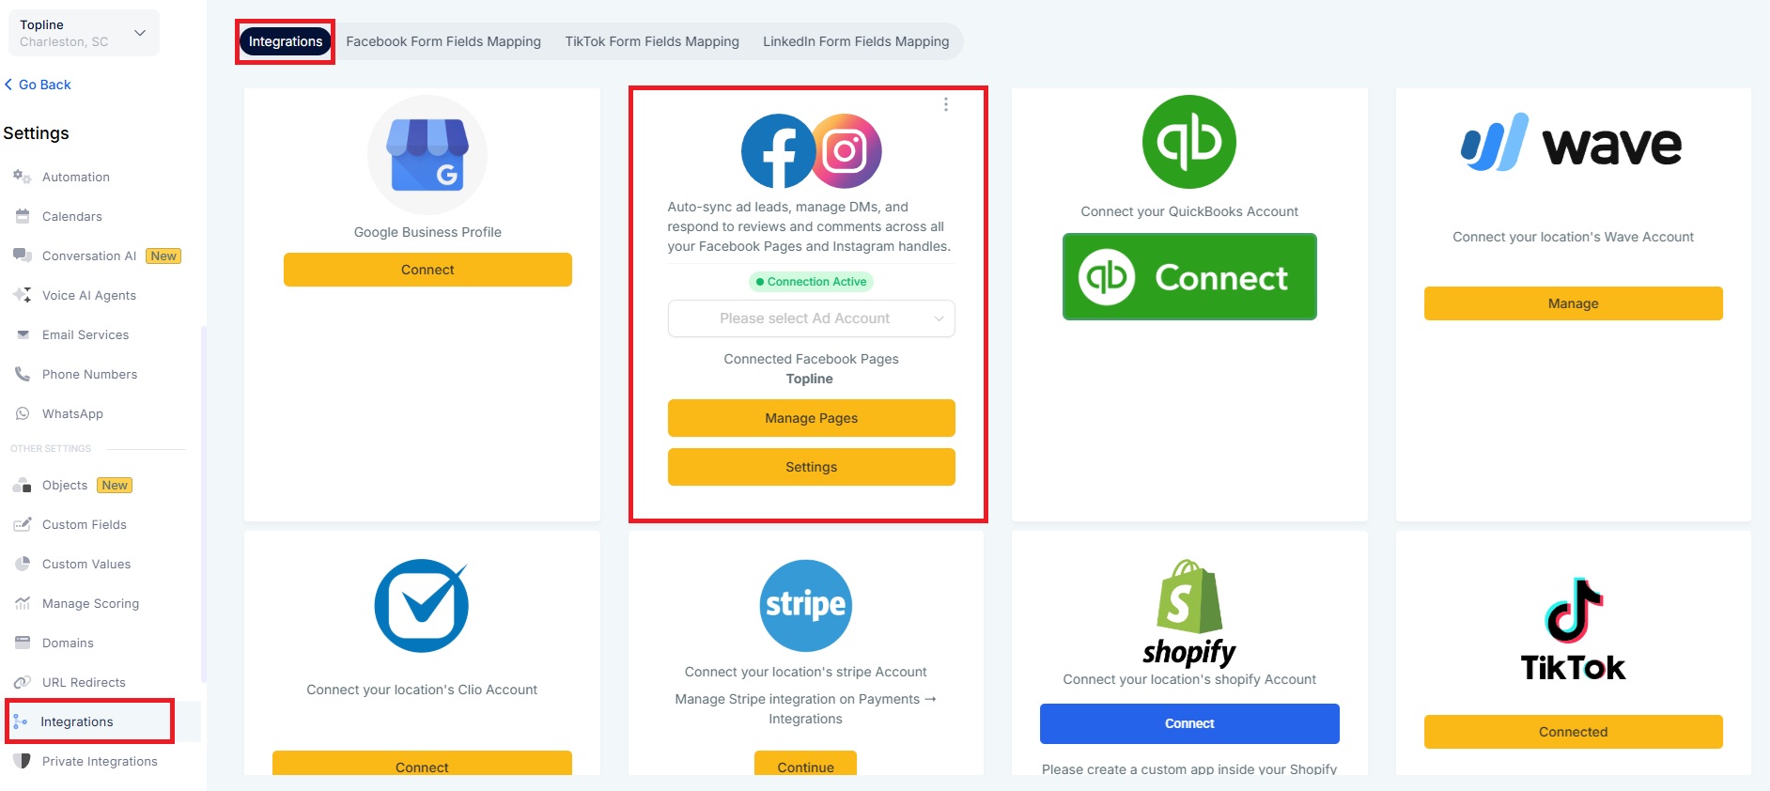Image resolution: width=1770 pixels, height=791 pixels.
Task: Open the Topline location switcher dropdown
Action: point(84,33)
